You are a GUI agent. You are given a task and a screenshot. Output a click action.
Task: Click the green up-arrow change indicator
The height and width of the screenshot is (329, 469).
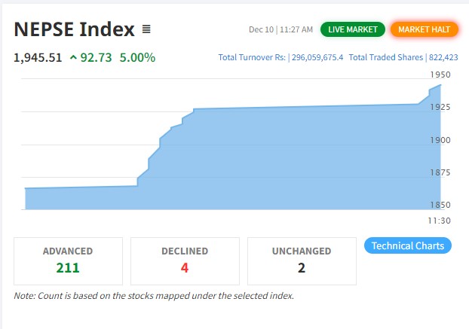click(72, 57)
